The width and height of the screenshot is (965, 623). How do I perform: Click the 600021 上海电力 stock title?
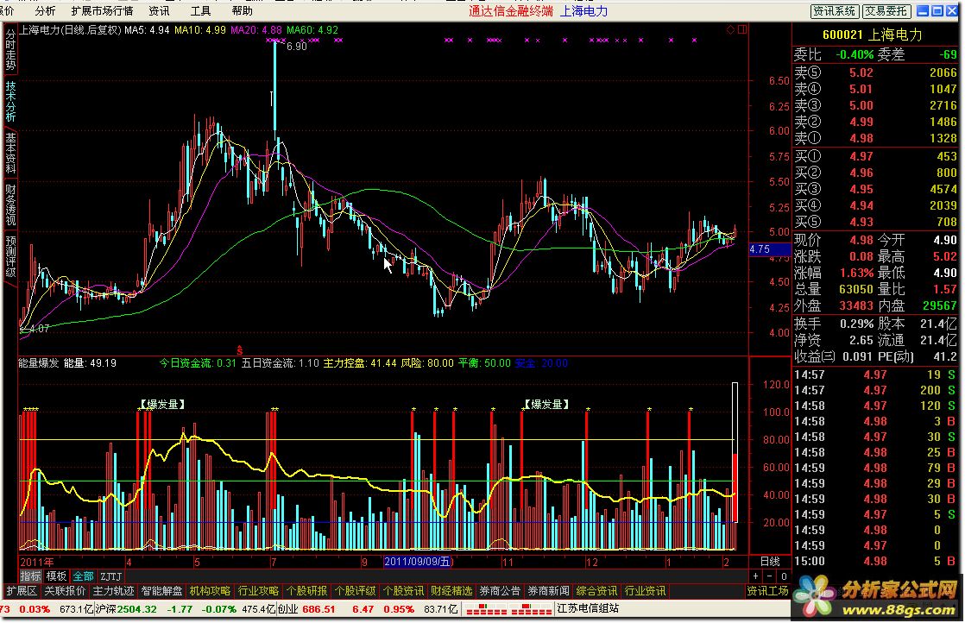[x=872, y=35]
